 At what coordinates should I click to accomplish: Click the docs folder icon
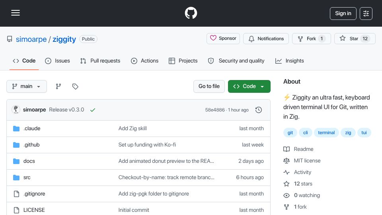point(16,161)
